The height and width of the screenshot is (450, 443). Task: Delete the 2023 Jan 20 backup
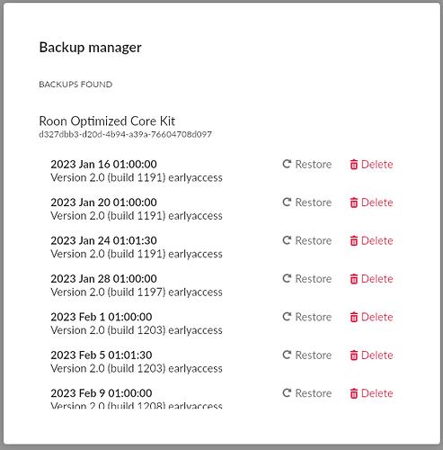[x=371, y=202]
